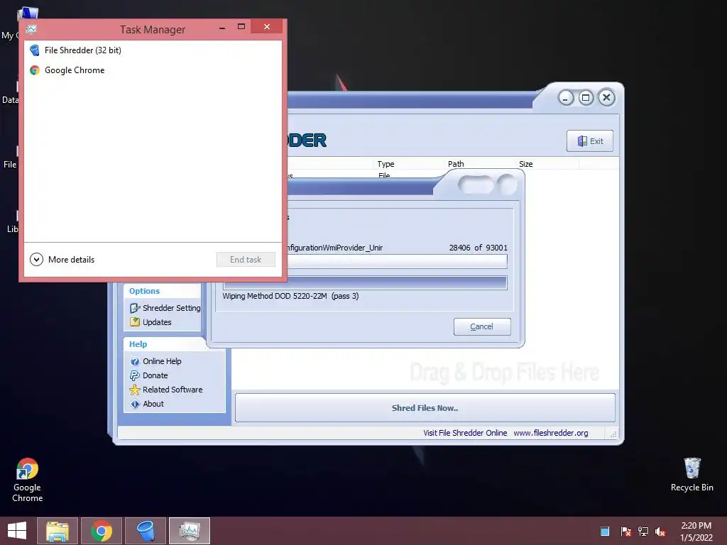Image resolution: width=727 pixels, height=545 pixels.
Task: Open the Recycle Bin desktop icon
Action: tap(692, 475)
